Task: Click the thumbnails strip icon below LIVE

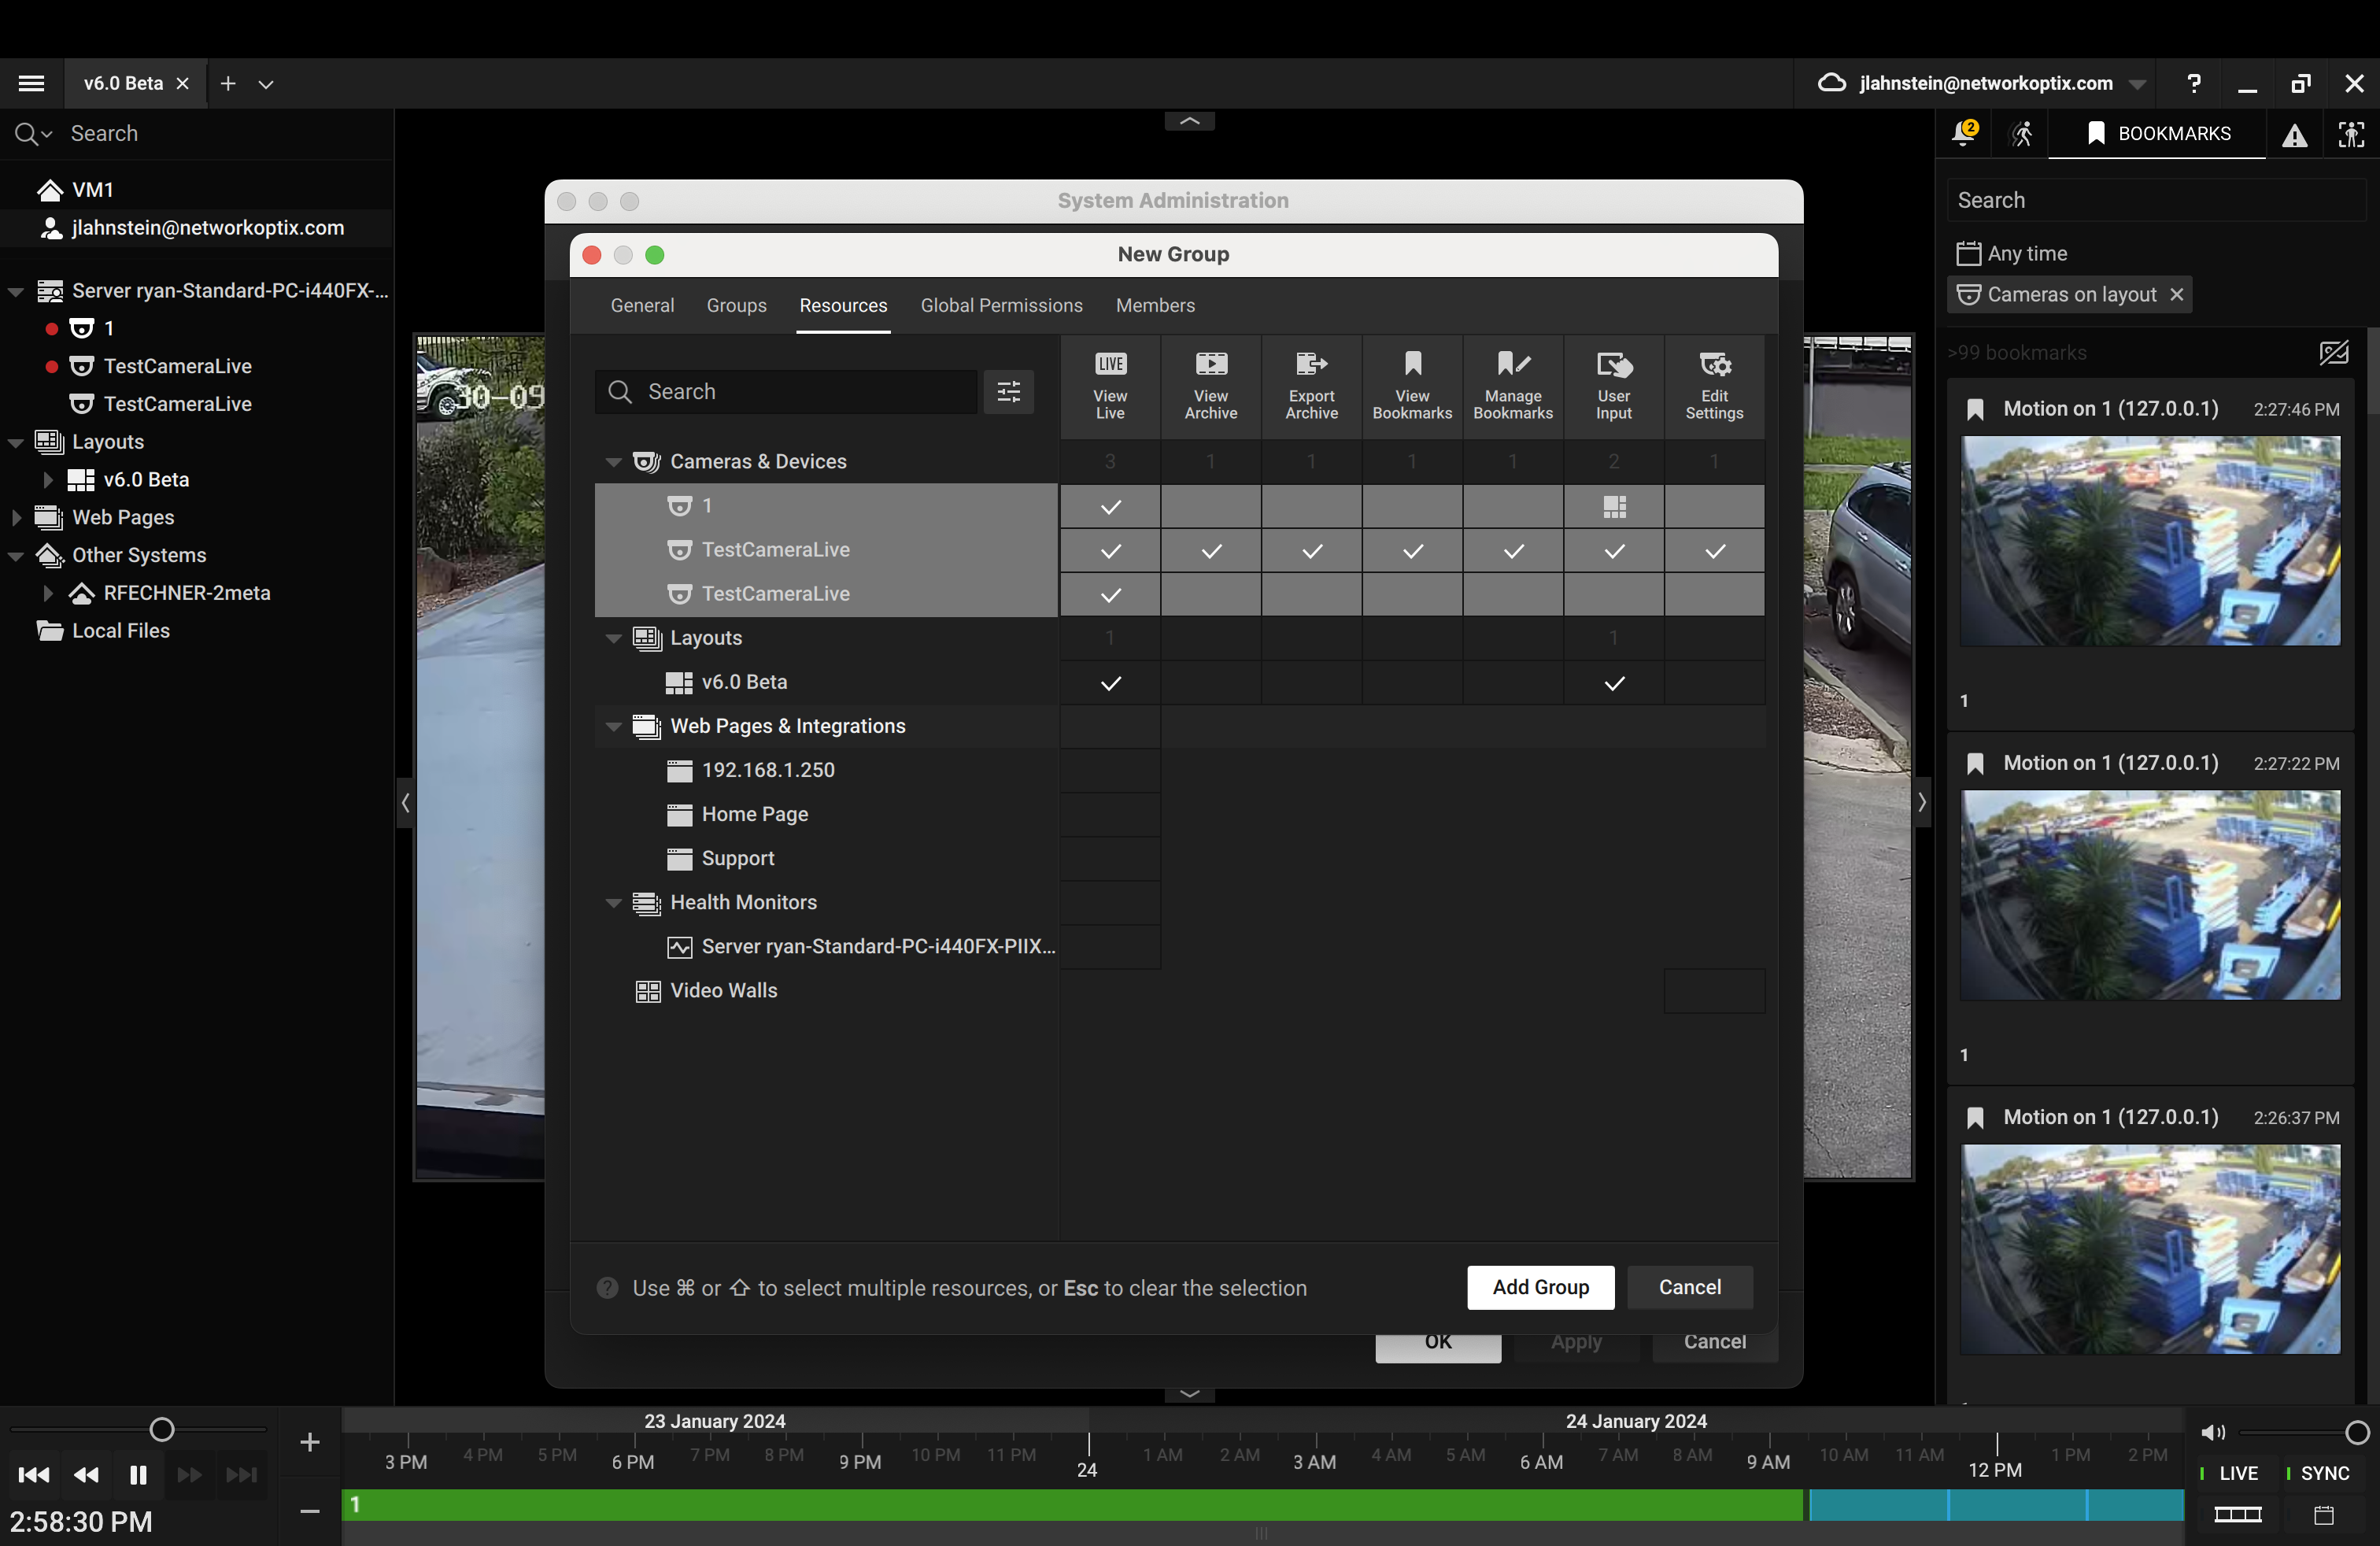Action: click(2238, 1515)
